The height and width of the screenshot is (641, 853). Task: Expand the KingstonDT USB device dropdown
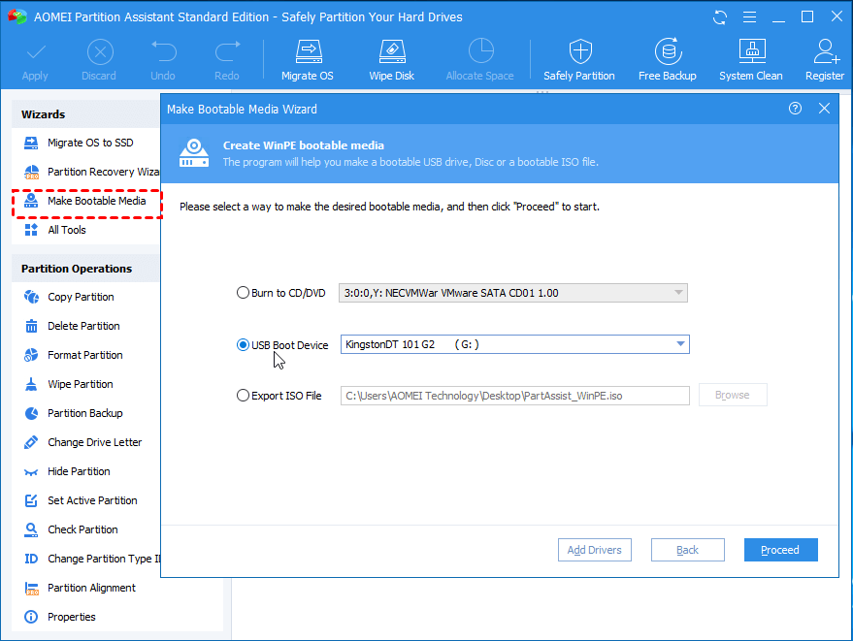pos(680,344)
